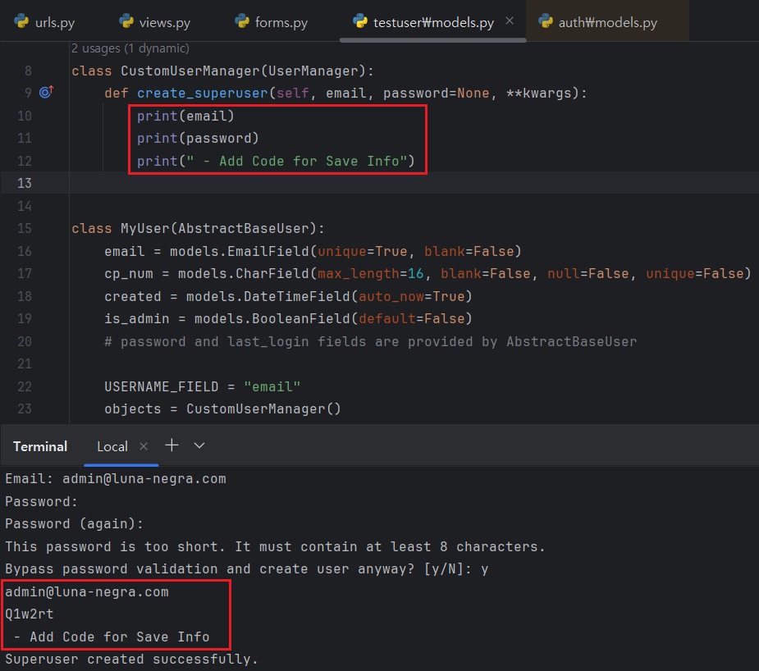Close the testuser\models.py editor tab
Viewport: 759px width, 671px height.
coord(510,21)
